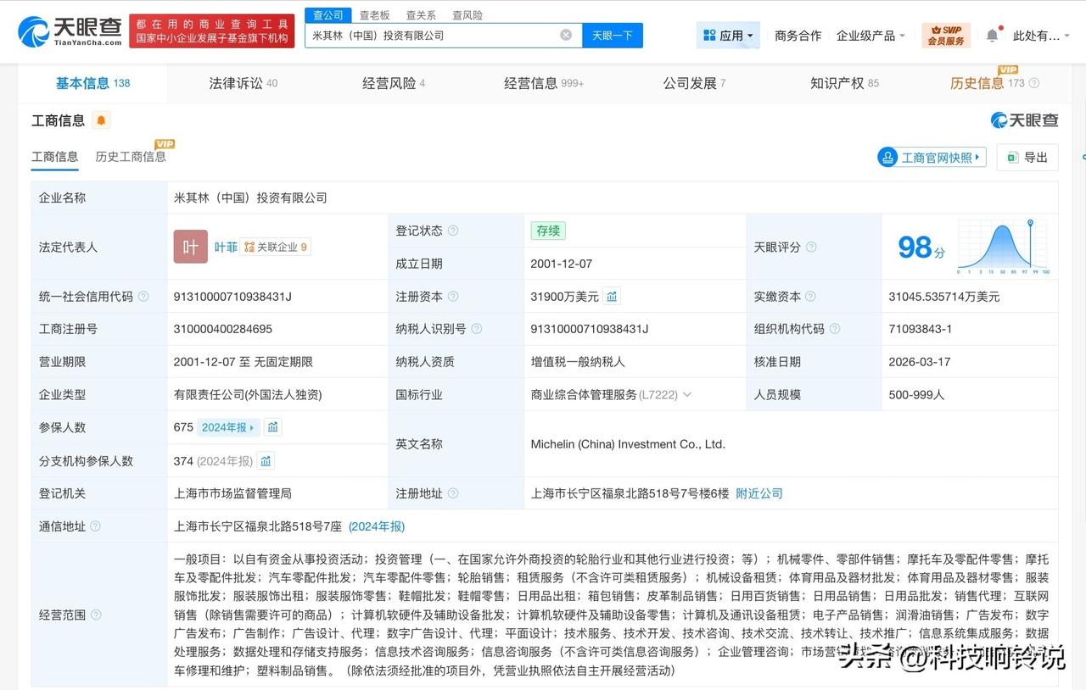This screenshot has height=690, width=1086.
Task: Select the 历史工商信息 sub-tab
Action: click(131, 156)
